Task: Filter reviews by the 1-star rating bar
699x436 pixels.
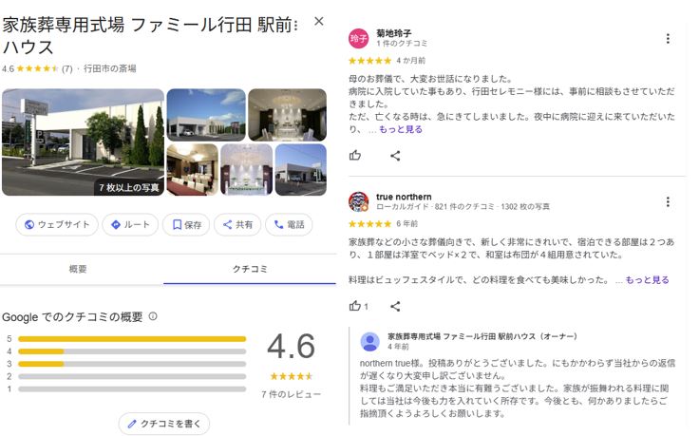Action: pyautogui.click(x=132, y=389)
